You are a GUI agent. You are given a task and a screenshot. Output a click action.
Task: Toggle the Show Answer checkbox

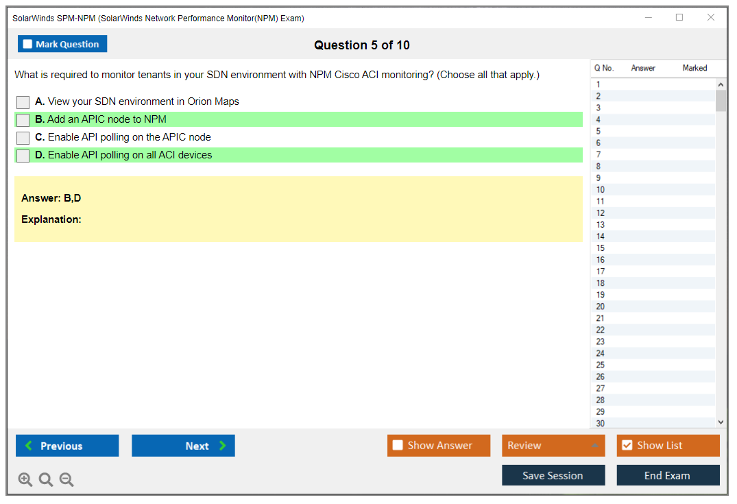point(398,446)
